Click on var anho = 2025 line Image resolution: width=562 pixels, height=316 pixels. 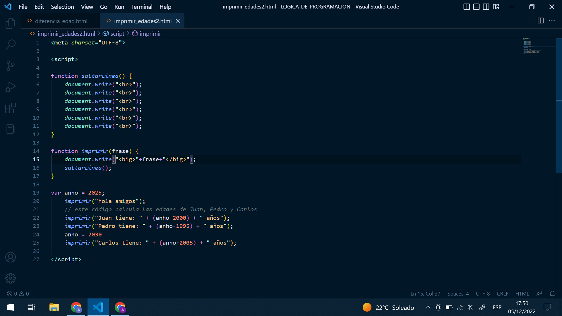(78, 193)
